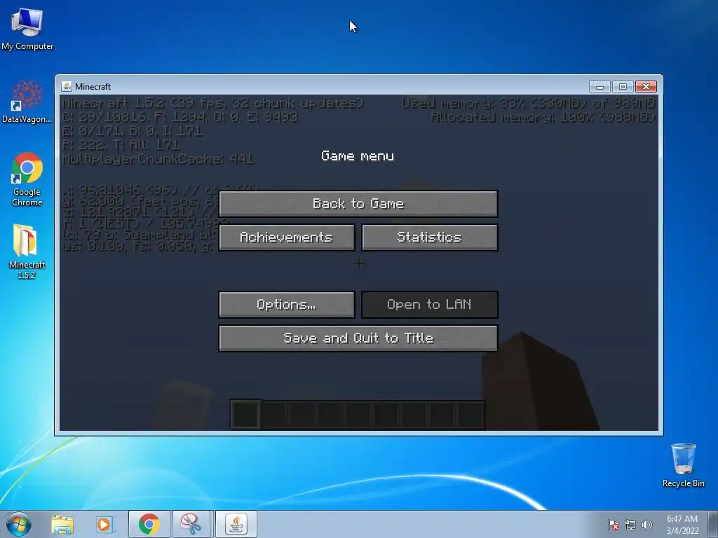This screenshot has width=718, height=538.
Task: Switch to Chrome in the taskbar
Action: coord(149,524)
